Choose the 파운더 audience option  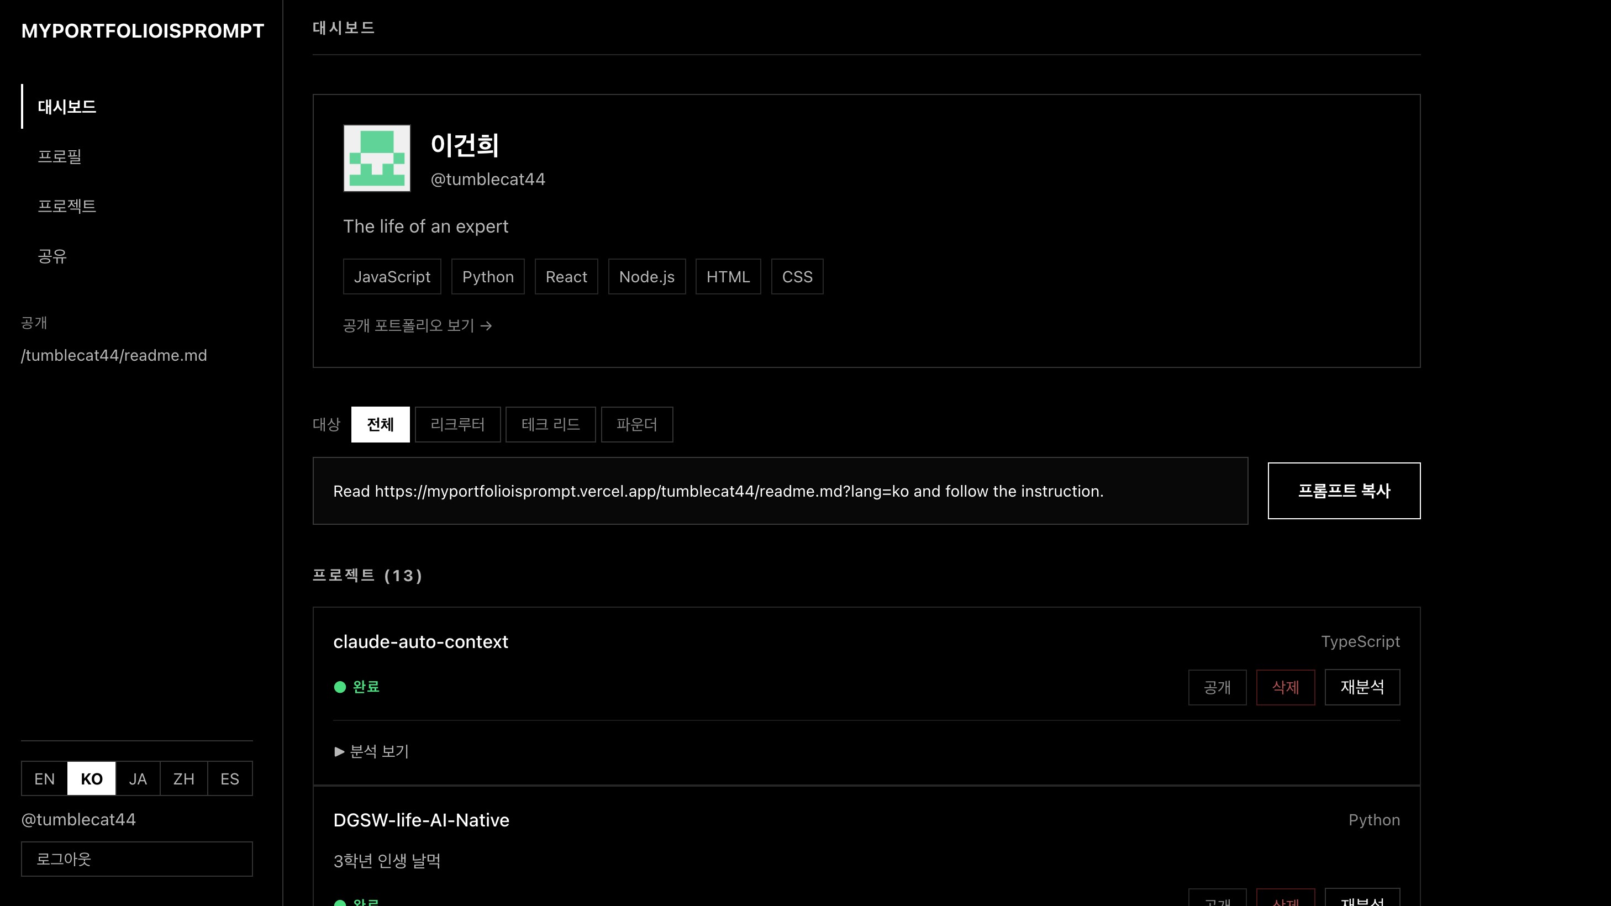pyautogui.click(x=636, y=425)
